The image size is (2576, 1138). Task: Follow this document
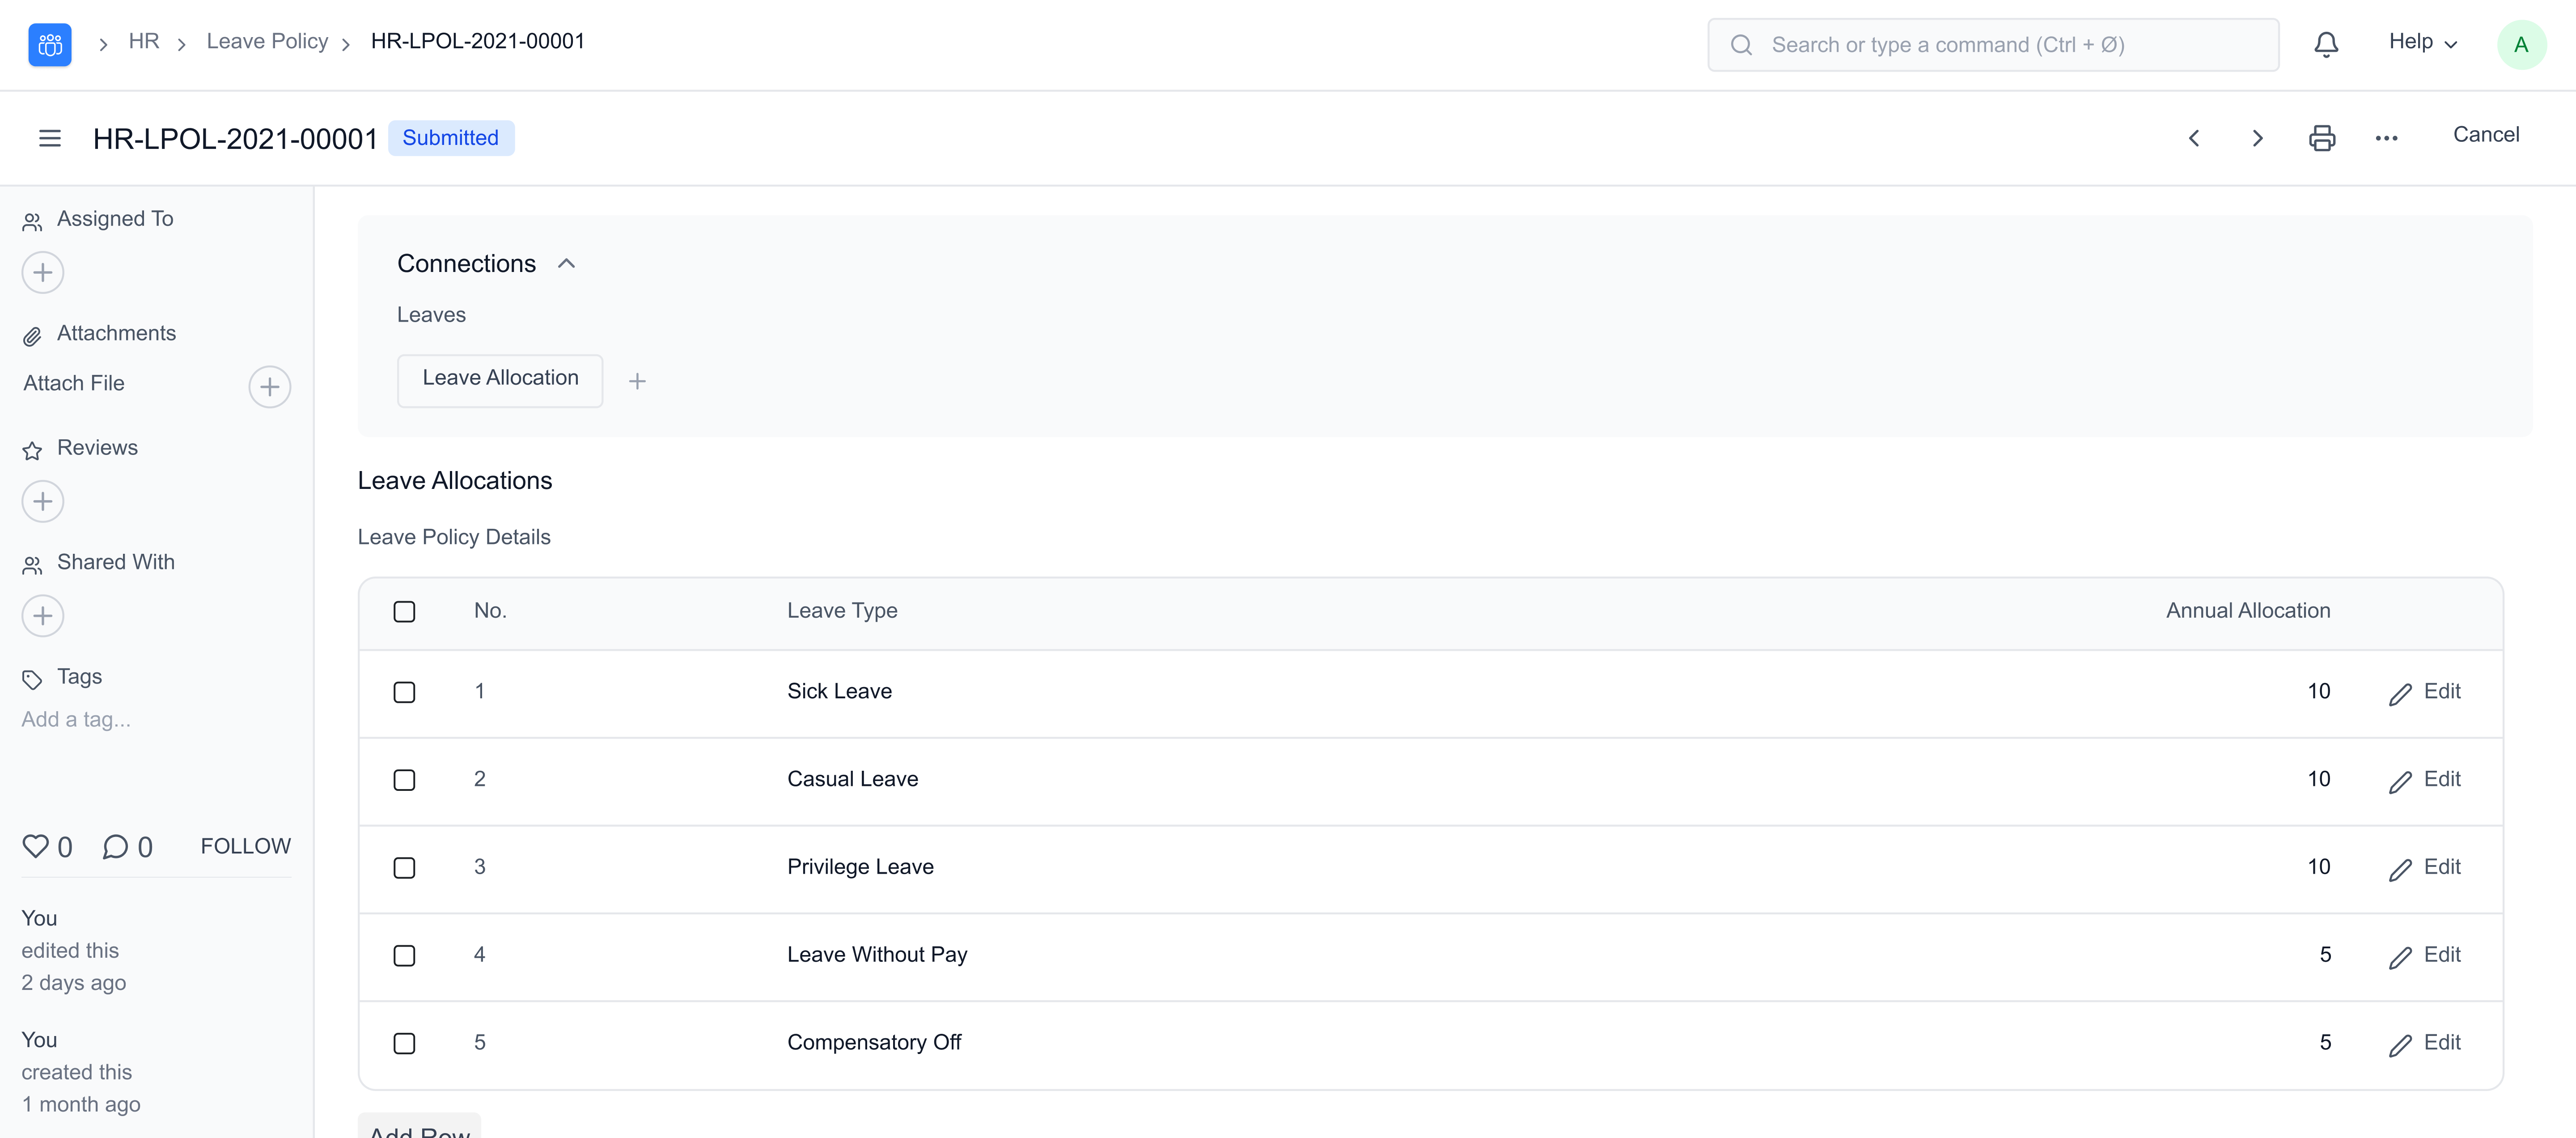click(x=246, y=846)
